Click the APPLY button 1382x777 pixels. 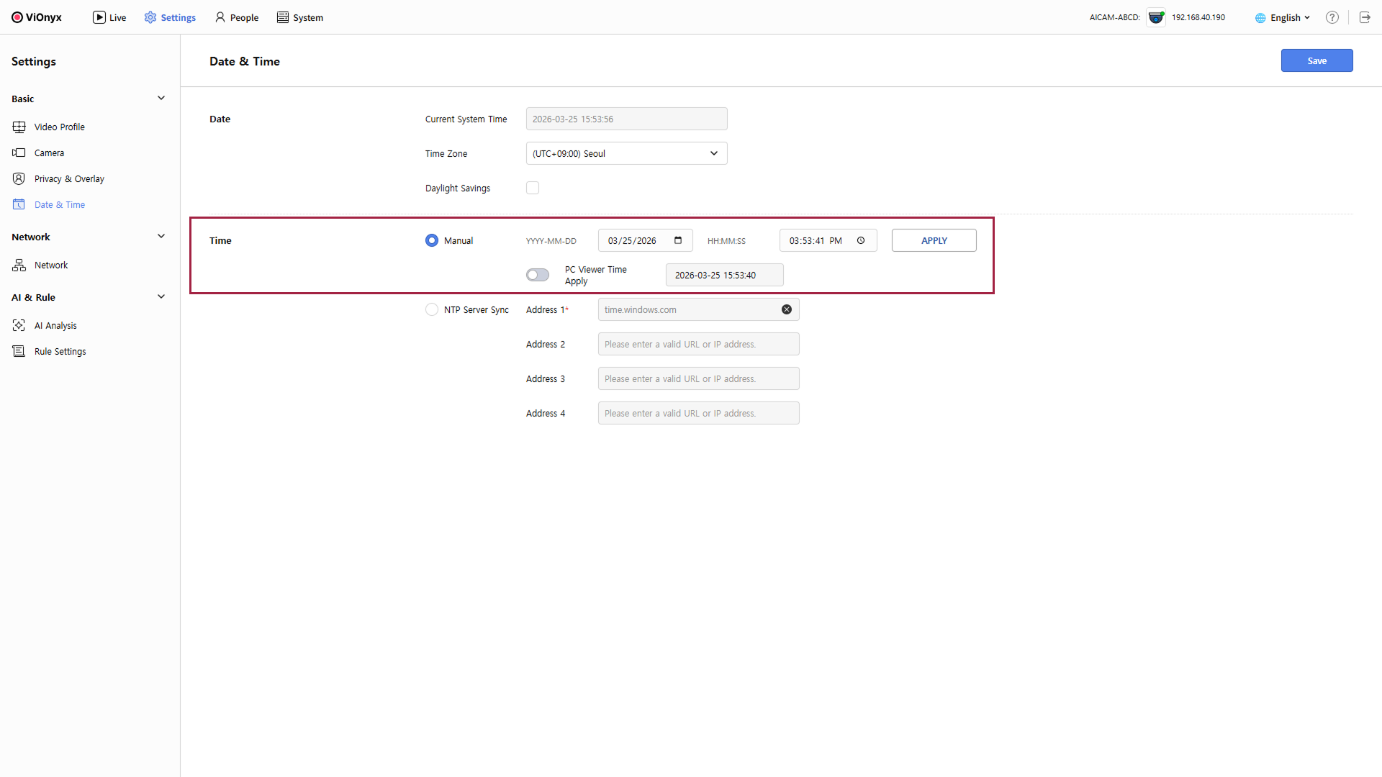[x=934, y=240]
